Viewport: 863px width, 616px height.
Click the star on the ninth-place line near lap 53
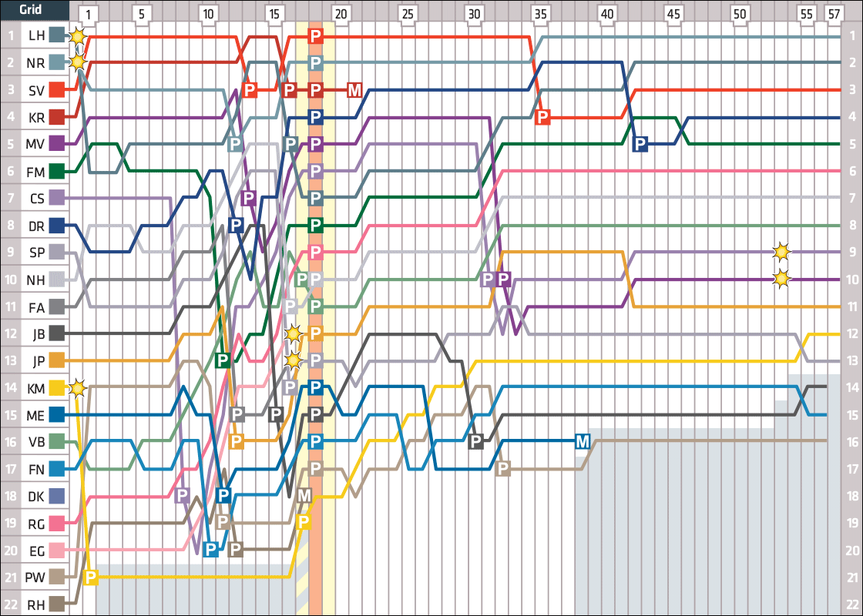(781, 252)
